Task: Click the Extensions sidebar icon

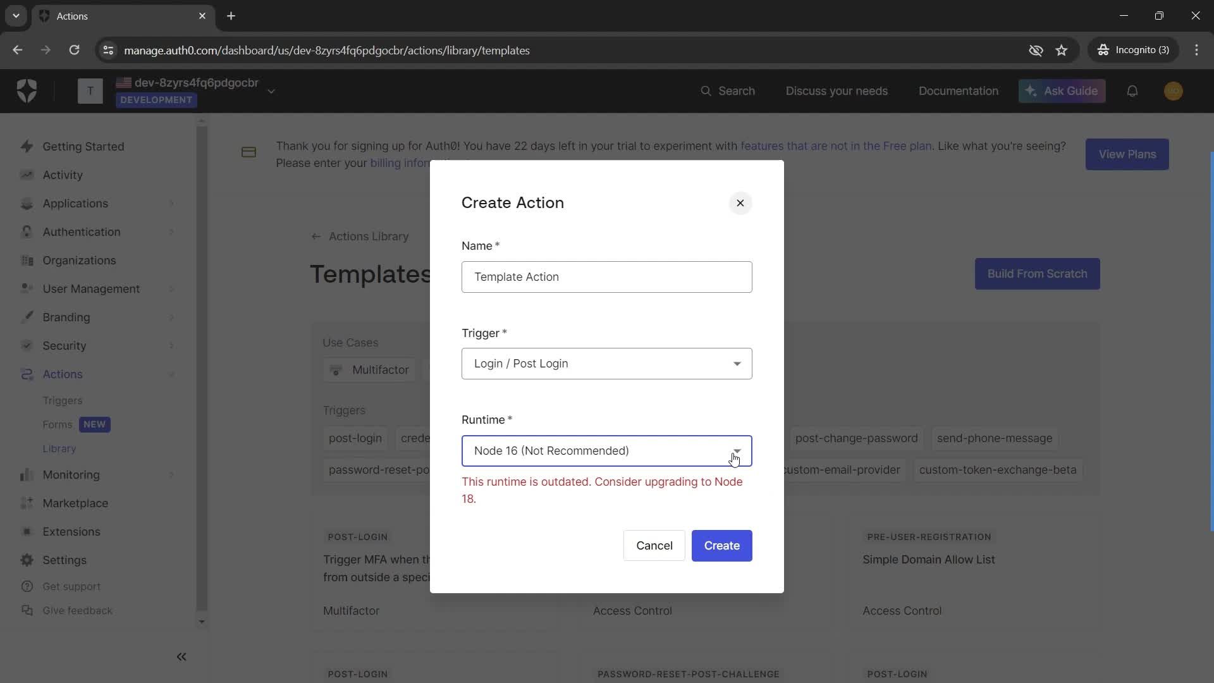Action: [x=27, y=532]
